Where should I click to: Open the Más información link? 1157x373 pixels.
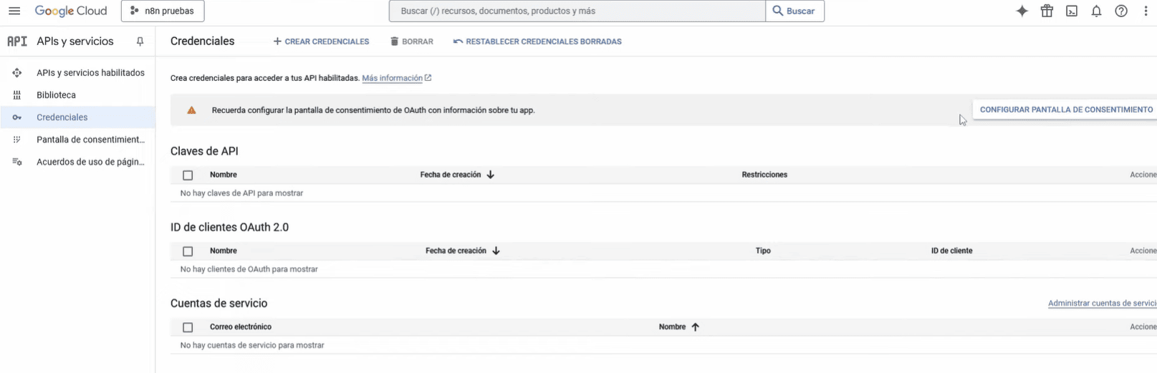[x=392, y=78]
